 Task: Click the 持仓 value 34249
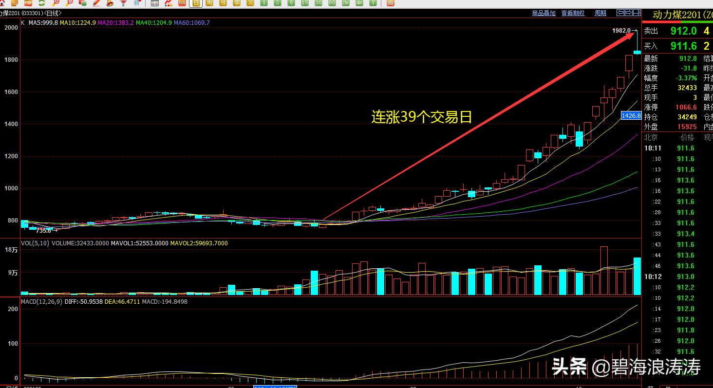coord(687,117)
